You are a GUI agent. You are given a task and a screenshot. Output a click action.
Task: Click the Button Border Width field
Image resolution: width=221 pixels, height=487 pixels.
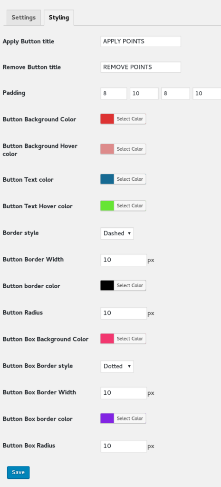124,260
